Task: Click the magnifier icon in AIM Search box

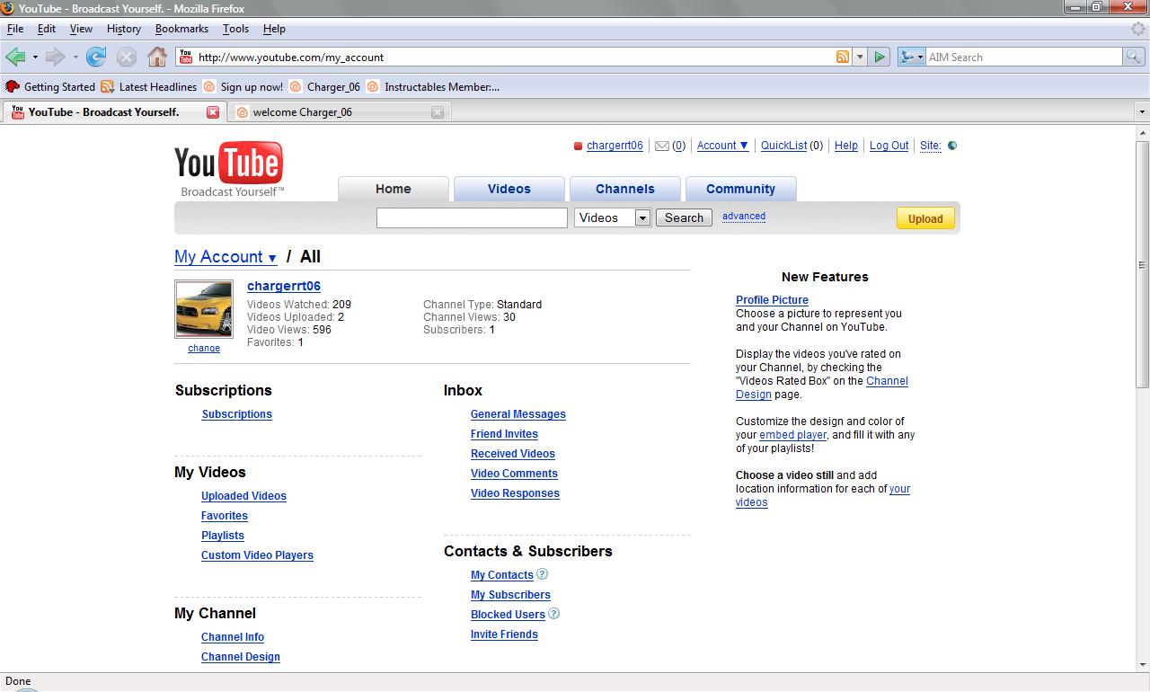Action: tap(1134, 57)
